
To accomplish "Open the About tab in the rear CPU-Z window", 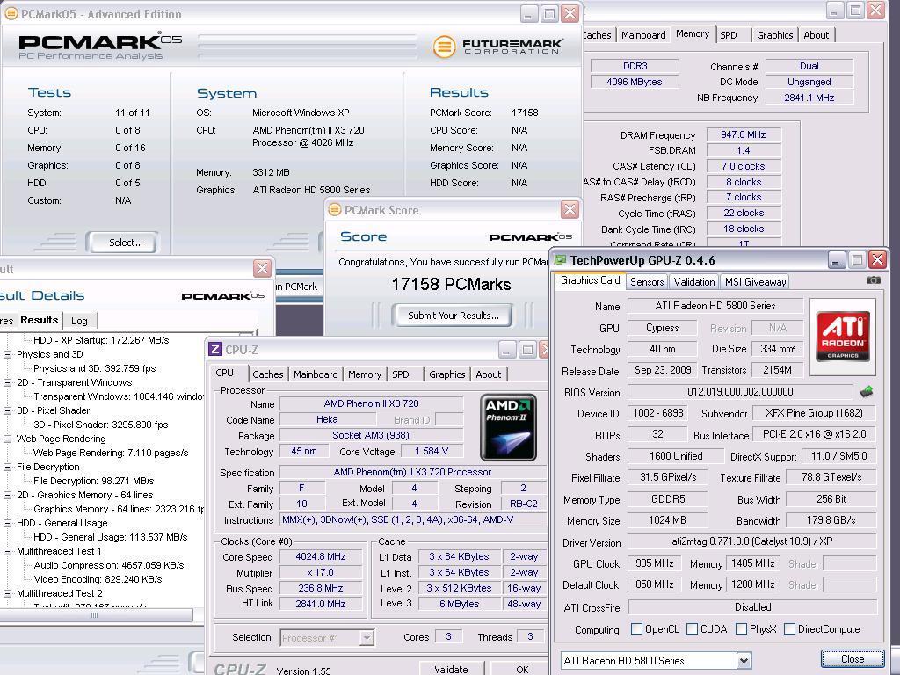I will 816,35.
